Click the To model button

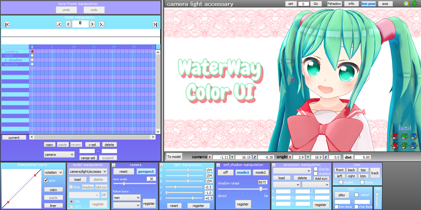pyautogui.click(x=174, y=156)
